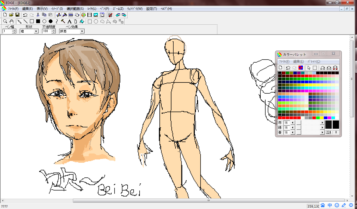Open the ペン効果 pen effect dropdown

tap(82, 31)
